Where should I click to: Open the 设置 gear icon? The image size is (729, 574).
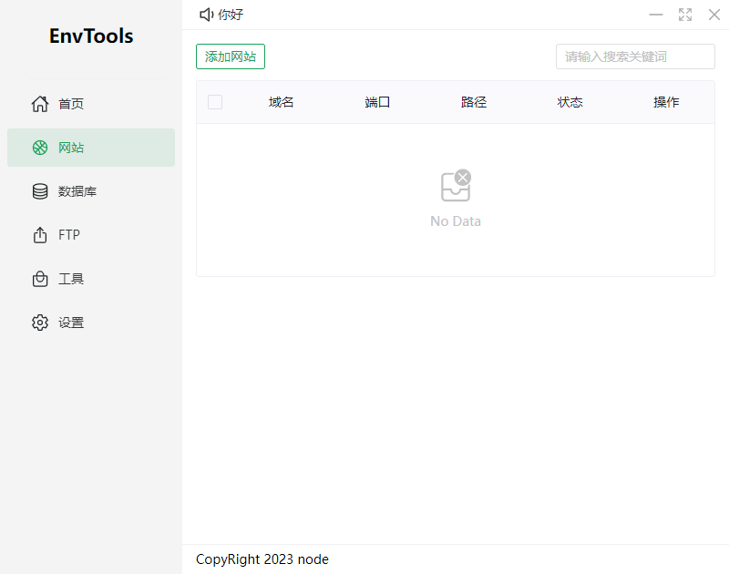click(39, 323)
